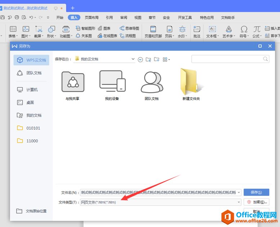Image resolution: width=280 pixels, height=227 pixels.
Task: Open the Security (安全) tab
Action: point(166,18)
